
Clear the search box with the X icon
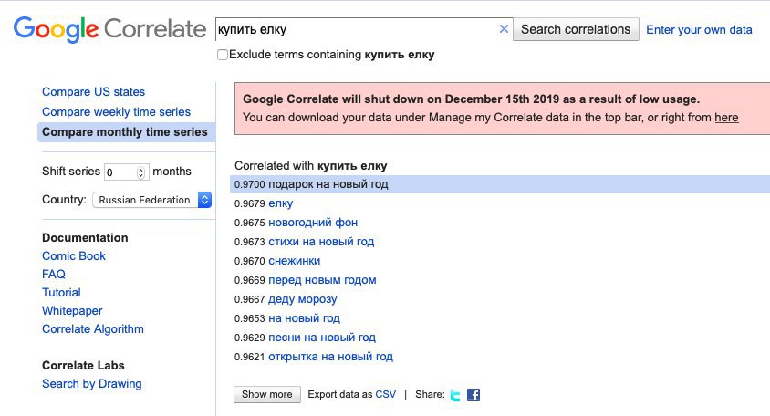[x=504, y=29]
